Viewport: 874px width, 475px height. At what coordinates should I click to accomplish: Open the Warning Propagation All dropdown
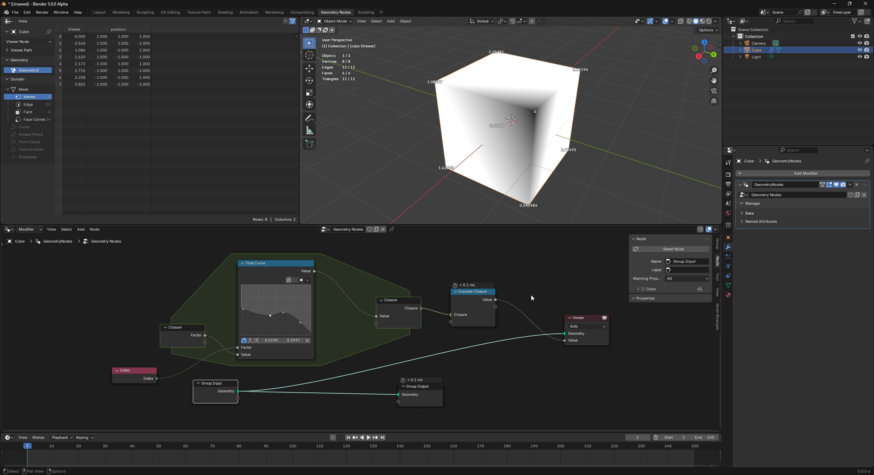pos(687,279)
